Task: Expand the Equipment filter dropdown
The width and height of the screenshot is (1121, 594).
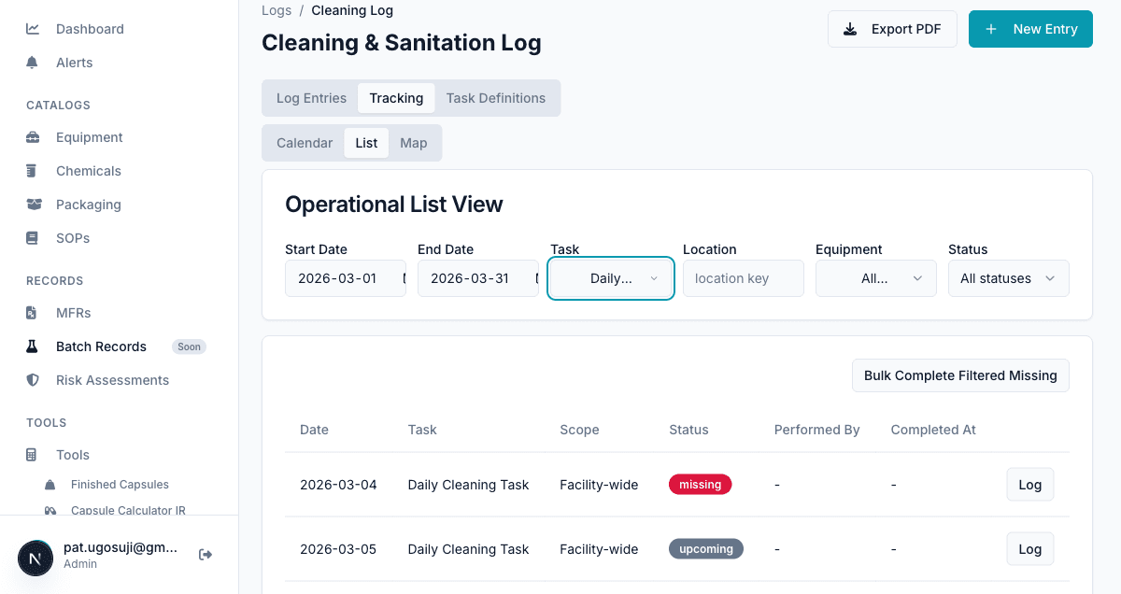Action: (875, 278)
